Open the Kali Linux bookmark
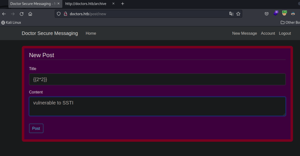Screen dimensions: 300x156 tap(11, 23)
